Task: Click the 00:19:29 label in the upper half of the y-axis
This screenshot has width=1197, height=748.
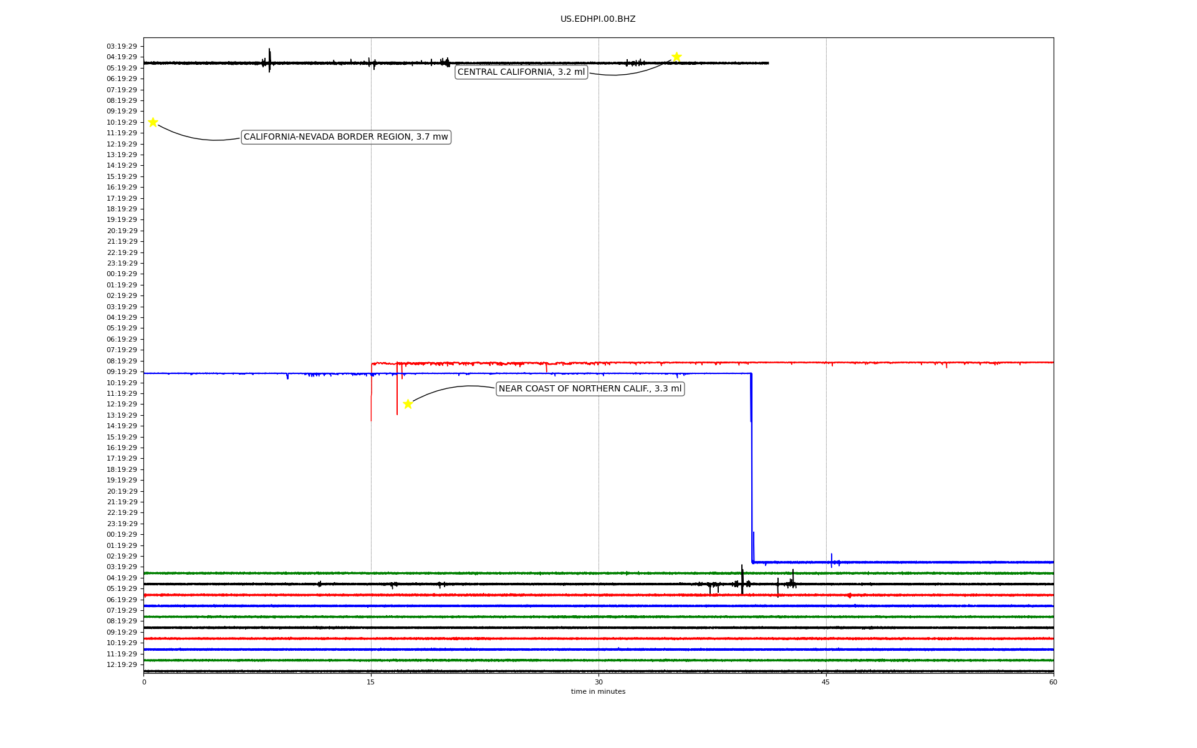Action: (x=122, y=274)
